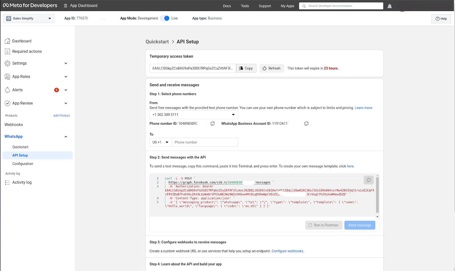Copy the WhatsApp Business Account ID

click(306, 124)
